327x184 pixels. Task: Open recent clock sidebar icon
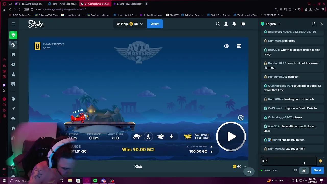point(13,64)
